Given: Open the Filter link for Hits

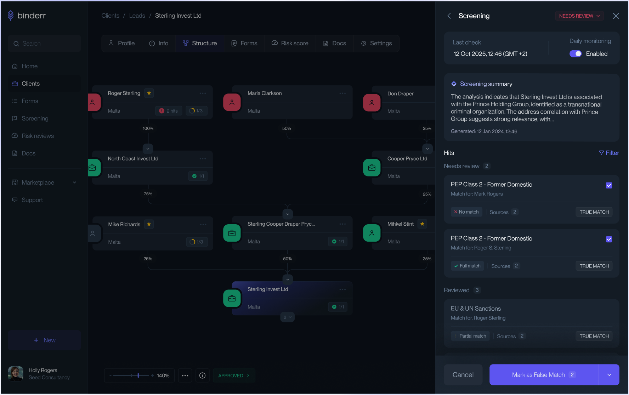Looking at the screenshot, I should click(609, 153).
